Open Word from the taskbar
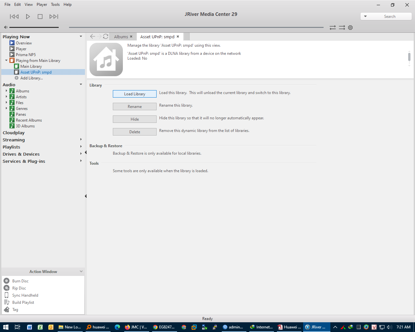This screenshot has height=332, width=415. 30,327
